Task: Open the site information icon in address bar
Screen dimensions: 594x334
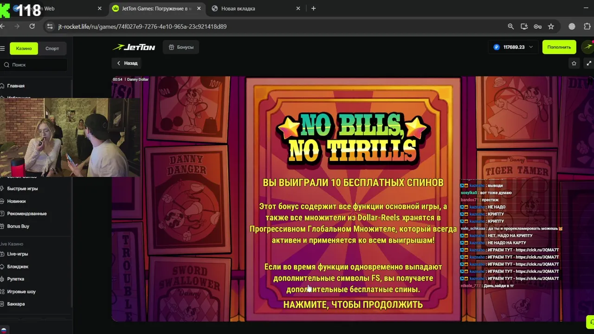Action: point(50,26)
